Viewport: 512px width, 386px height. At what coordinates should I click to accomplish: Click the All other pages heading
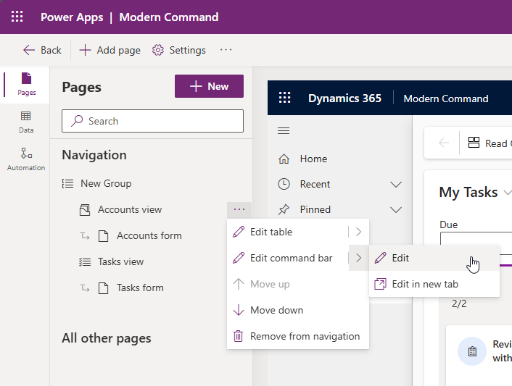tap(107, 338)
